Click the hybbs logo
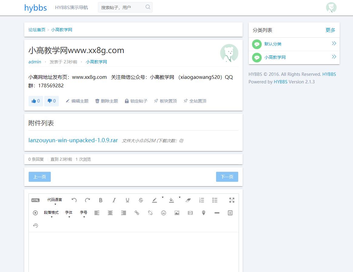 pos(35,8)
